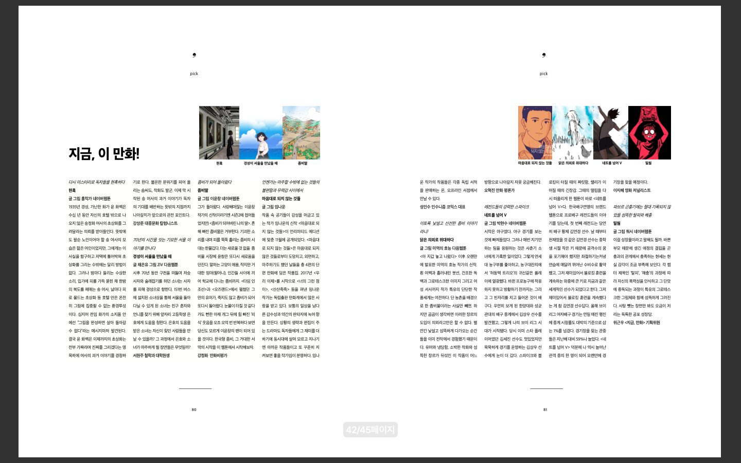Click italic line 좀비가 되어 돌아왔다
Viewport: 741px width, 463px height.
pos(215,182)
